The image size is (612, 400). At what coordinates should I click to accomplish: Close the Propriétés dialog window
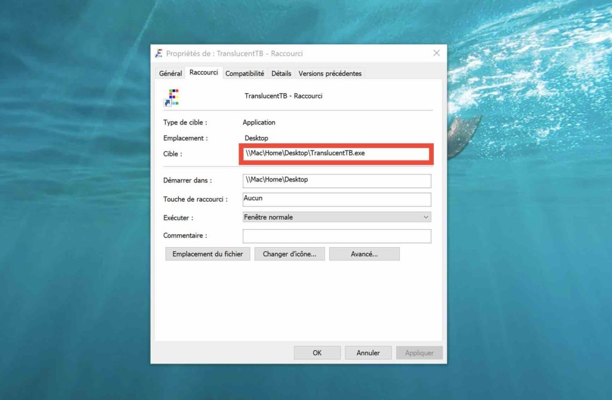(x=436, y=53)
